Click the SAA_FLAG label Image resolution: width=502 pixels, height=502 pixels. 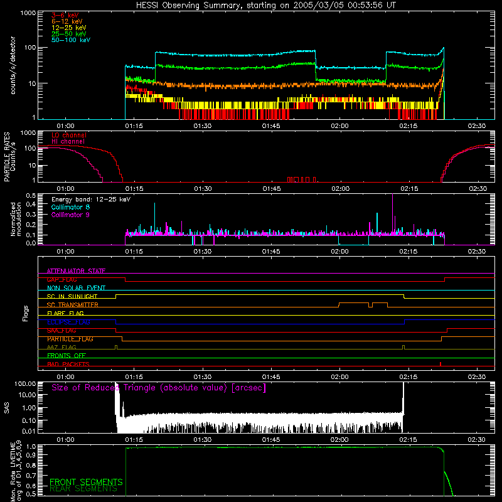[61, 331]
